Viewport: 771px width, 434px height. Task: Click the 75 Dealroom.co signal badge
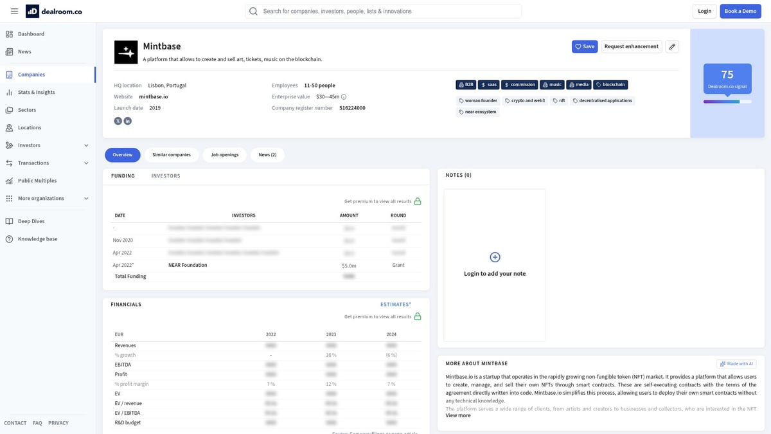727,79
